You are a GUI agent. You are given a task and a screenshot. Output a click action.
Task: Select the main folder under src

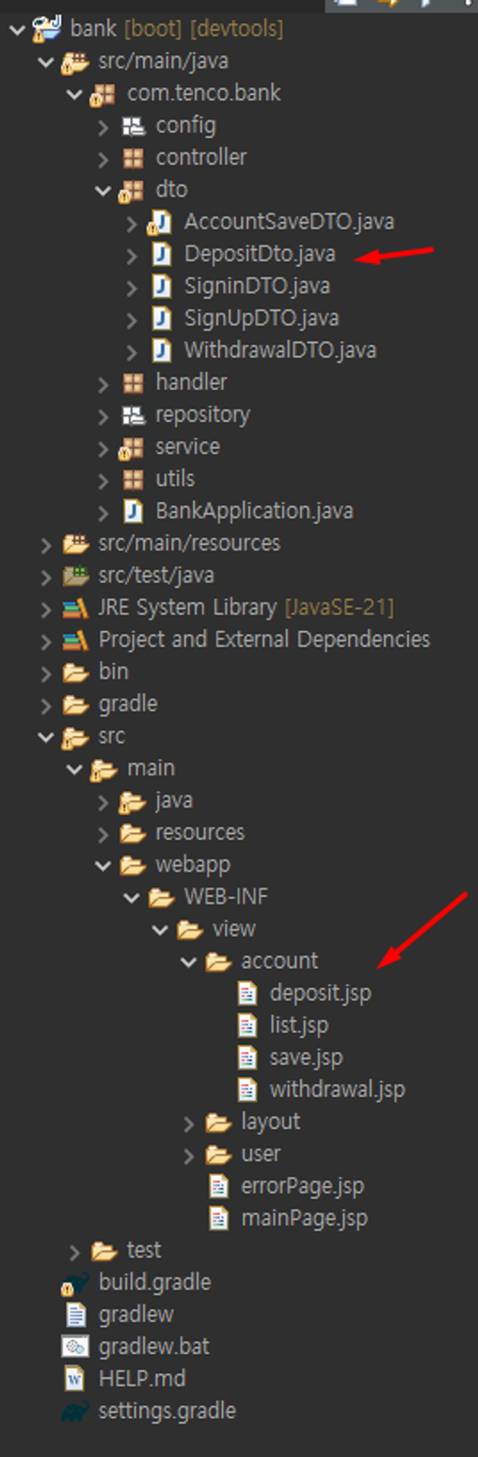[x=151, y=768]
